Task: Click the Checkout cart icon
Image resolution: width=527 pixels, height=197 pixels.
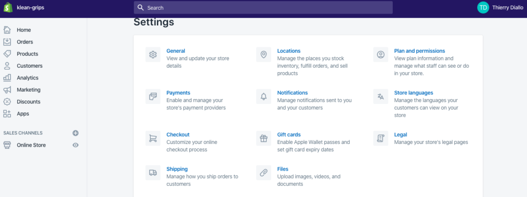Action: (153, 138)
